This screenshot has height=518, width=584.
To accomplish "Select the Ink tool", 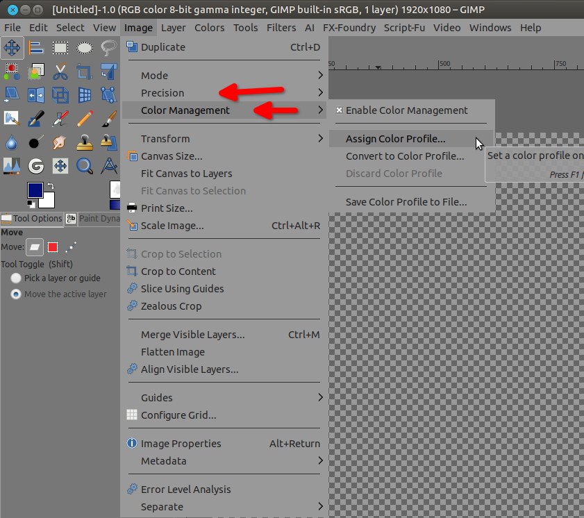I will pyautogui.click(x=36, y=119).
